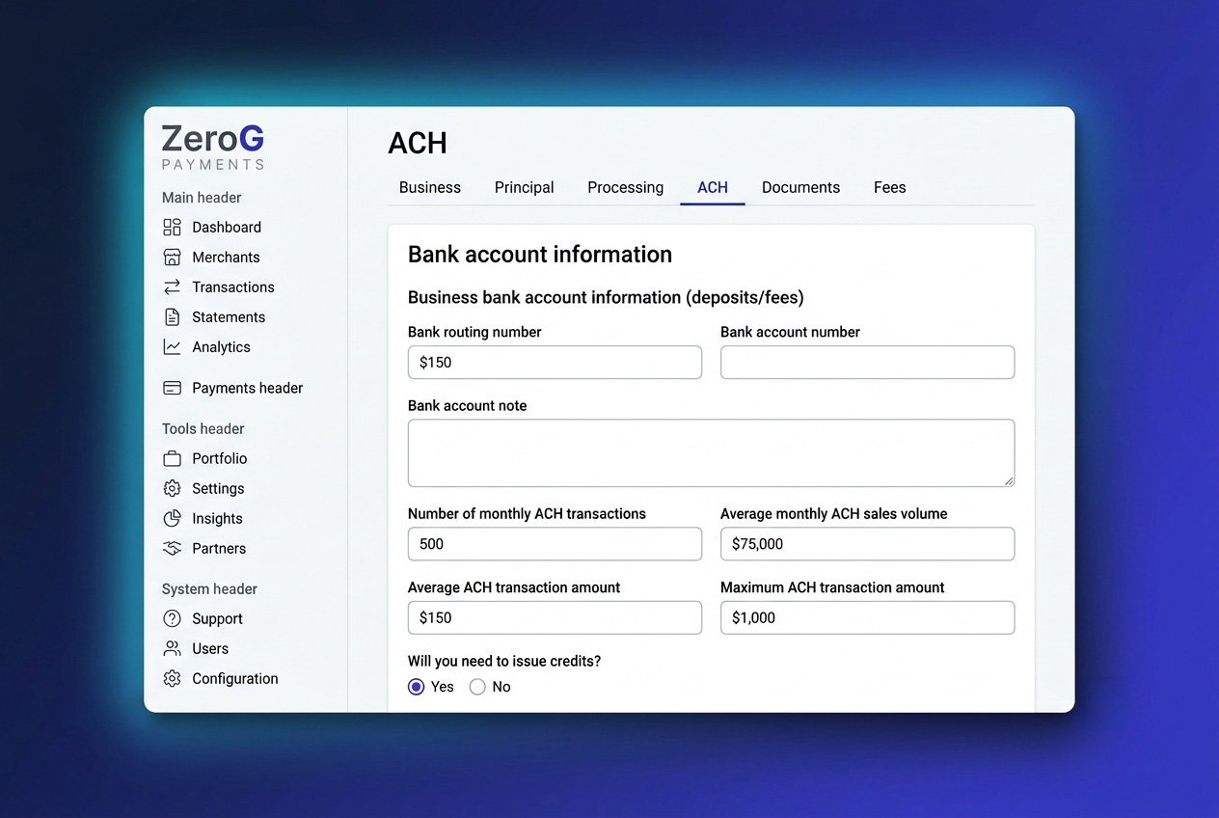
Task: Click the Dashboard grid icon
Action: [x=172, y=227]
